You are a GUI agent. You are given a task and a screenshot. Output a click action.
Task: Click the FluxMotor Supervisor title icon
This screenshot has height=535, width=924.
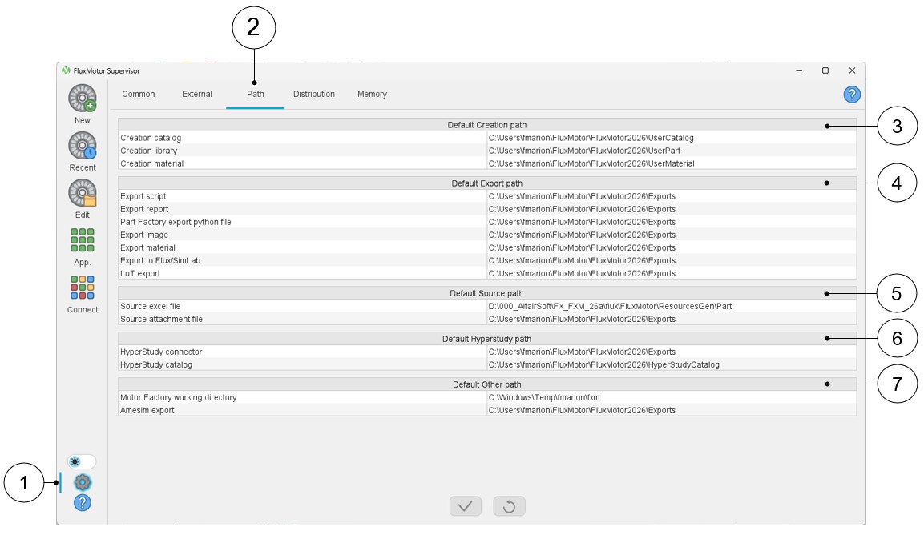pos(66,70)
